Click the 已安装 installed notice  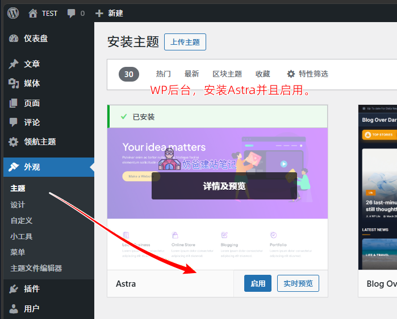[x=218, y=117]
